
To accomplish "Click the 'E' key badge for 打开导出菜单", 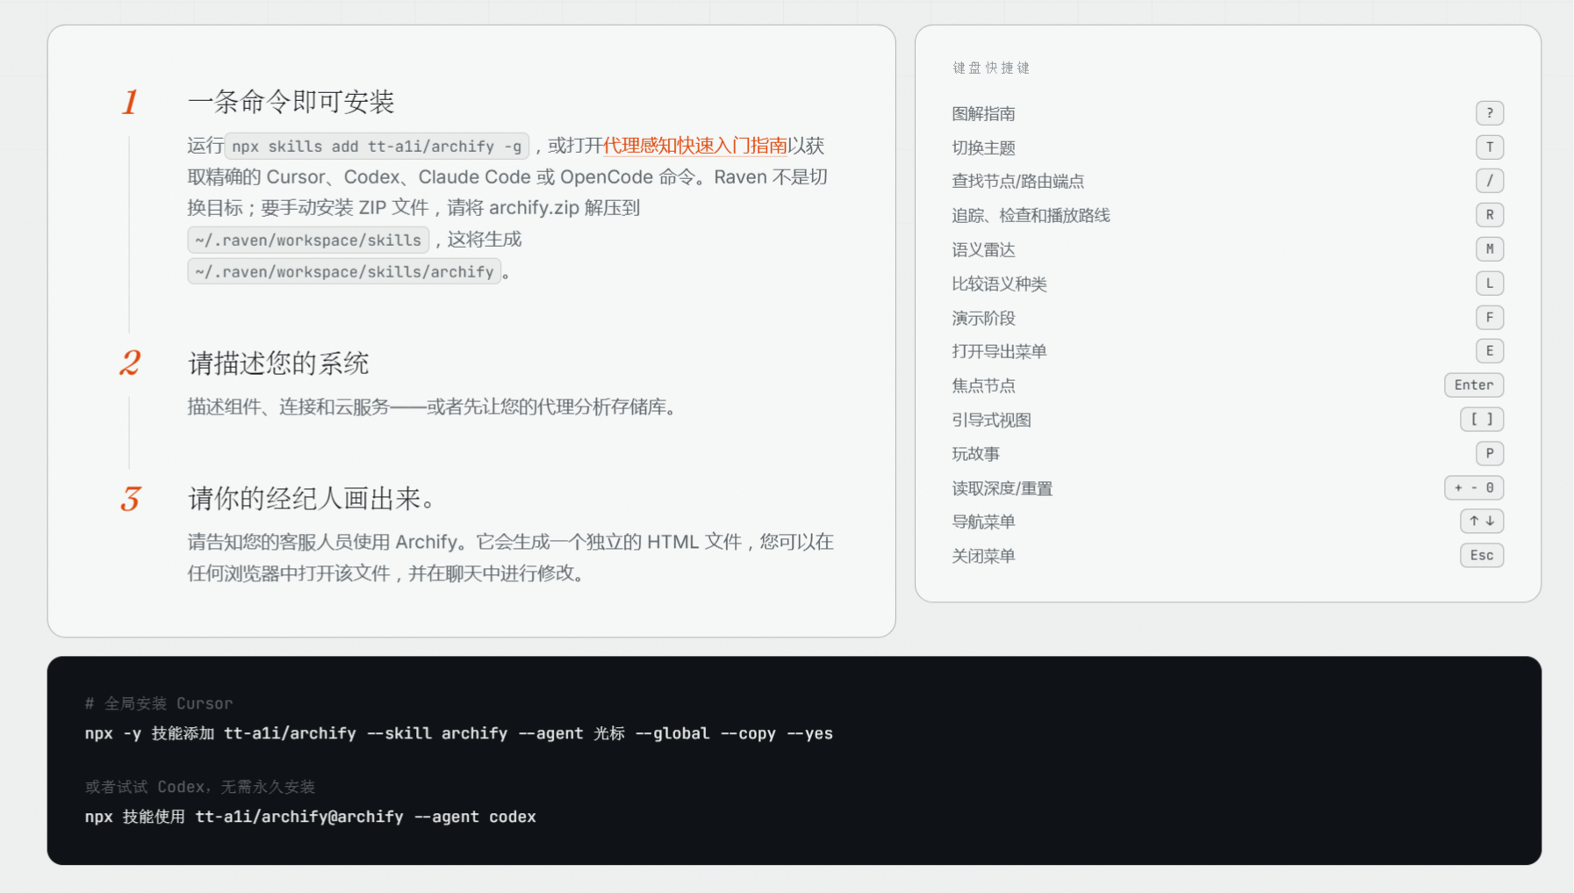I will point(1490,351).
